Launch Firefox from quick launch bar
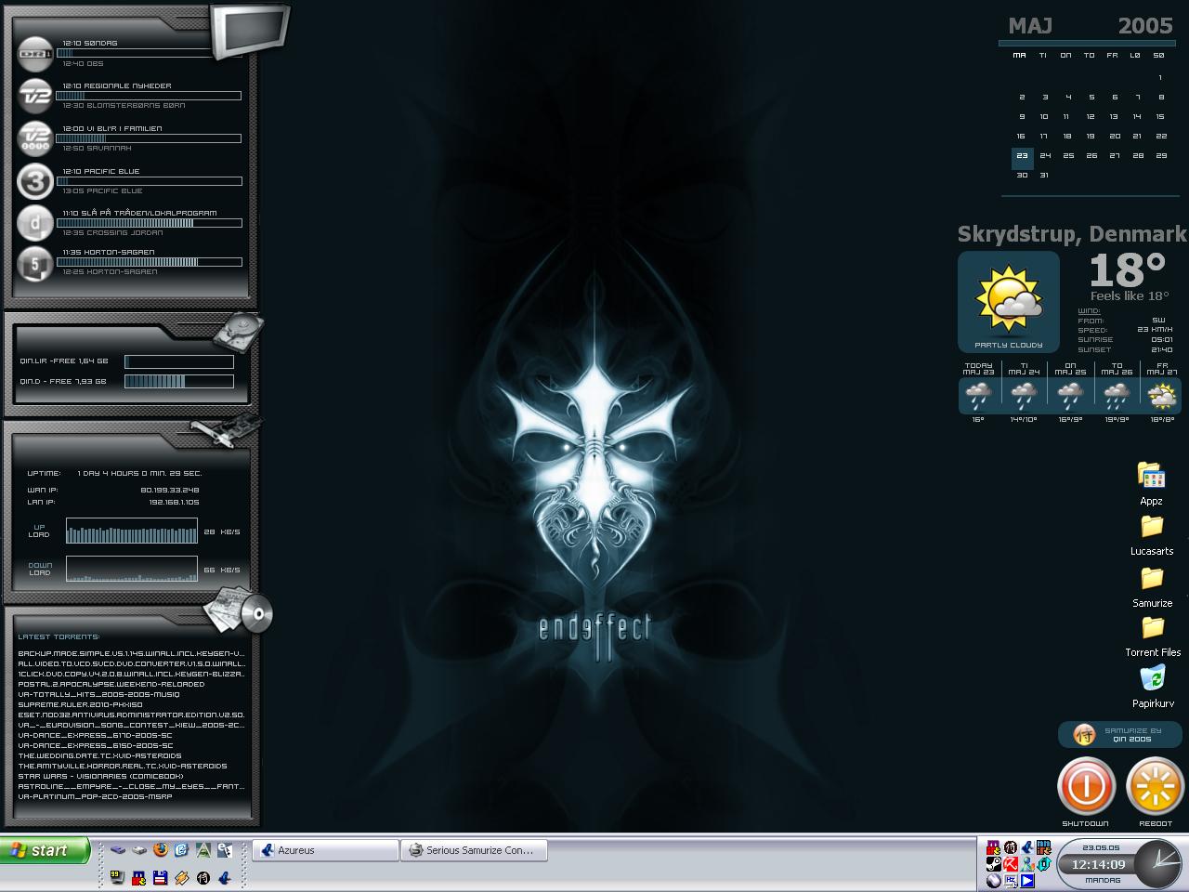Image resolution: width=1189 pixels, height=892 pixels. coord(160,849)
